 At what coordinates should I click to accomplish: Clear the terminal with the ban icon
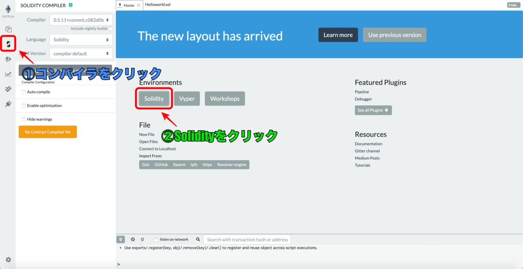pyautogui.click(x=133, y=239)
